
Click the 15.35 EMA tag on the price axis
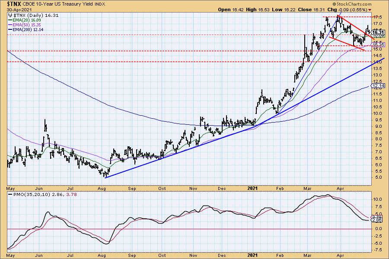coord(378,44)
